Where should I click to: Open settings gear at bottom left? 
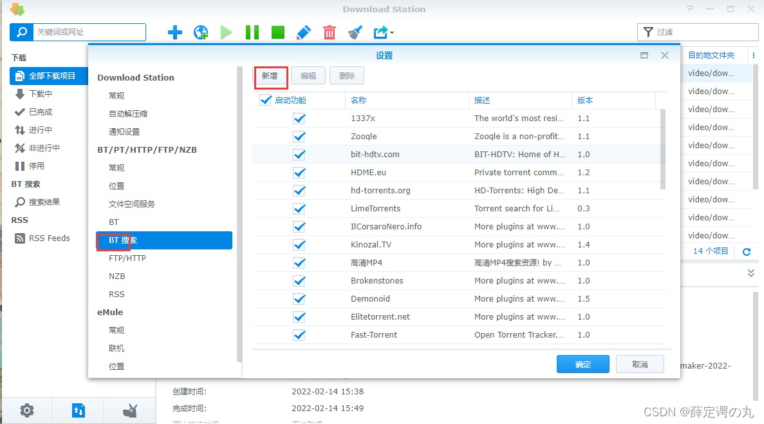pos(27,410)
